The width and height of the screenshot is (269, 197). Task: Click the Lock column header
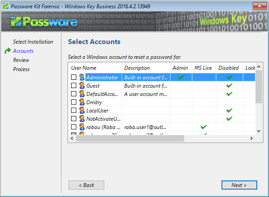tap(249, 68)
